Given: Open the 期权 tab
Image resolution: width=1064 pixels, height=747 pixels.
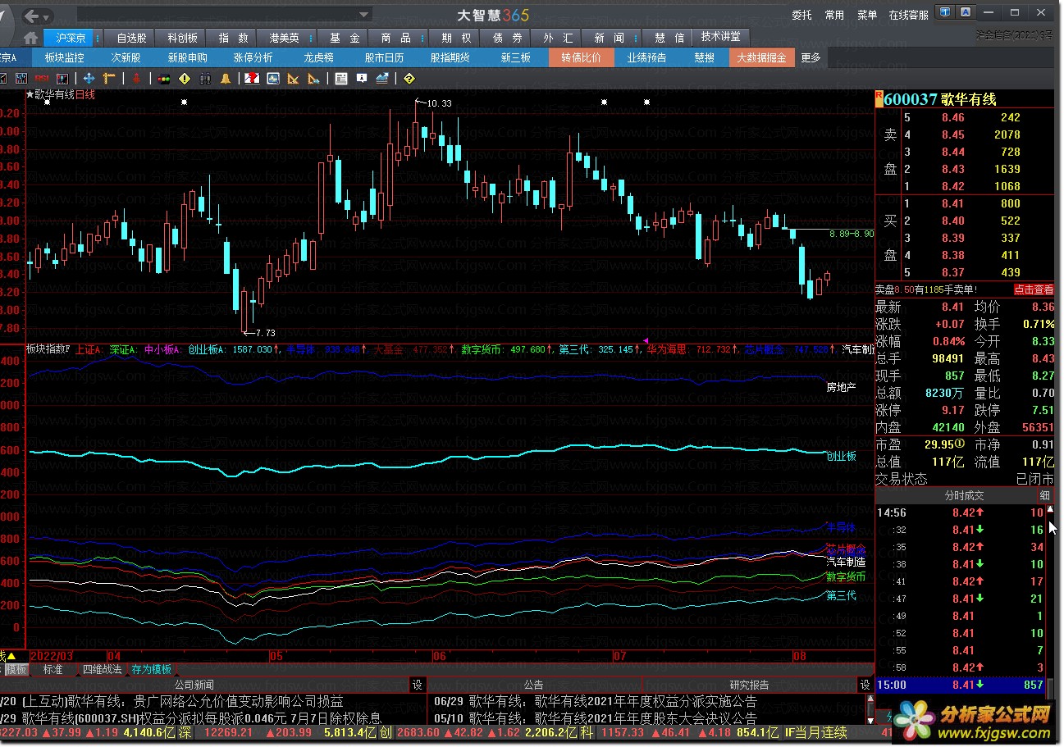Looking at the screenshot, I should click(x=455, y=38).
